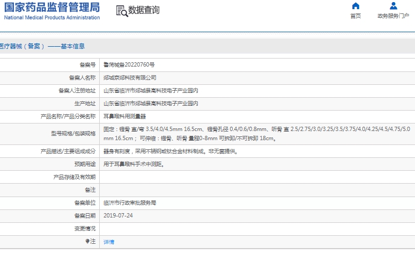The height and width of the screenshot is (254, 415).
Task: Click the 首页 home icon
Action: (x=355, y=6)
